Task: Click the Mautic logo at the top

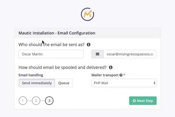Action: click(87, 14)
